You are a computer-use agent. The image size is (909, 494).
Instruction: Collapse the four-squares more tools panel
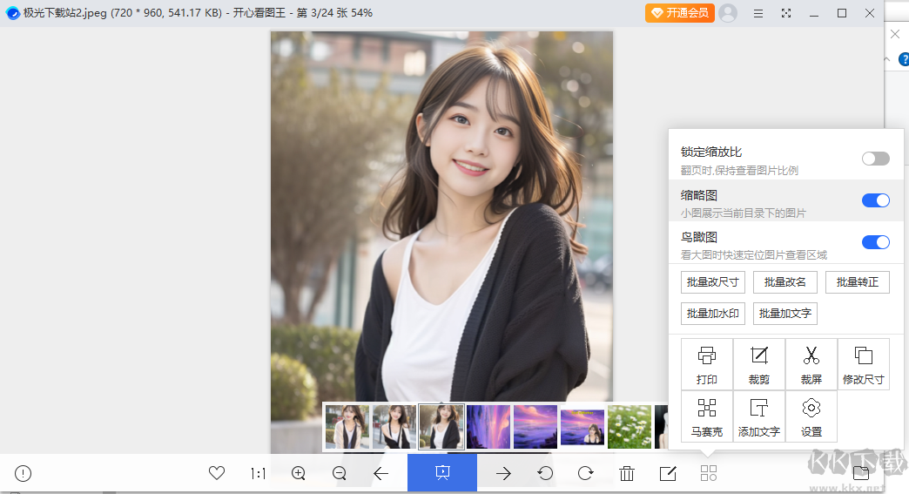click(709, 473)
